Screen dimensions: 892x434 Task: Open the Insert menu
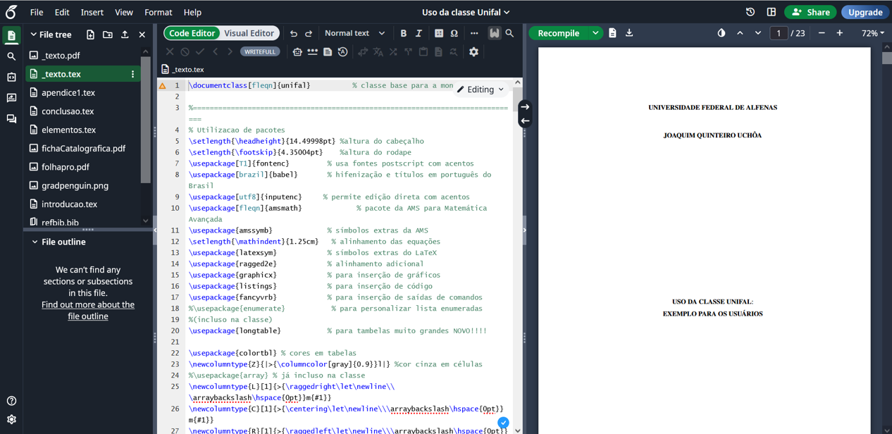pyautogui.click(x=92, y=12)
